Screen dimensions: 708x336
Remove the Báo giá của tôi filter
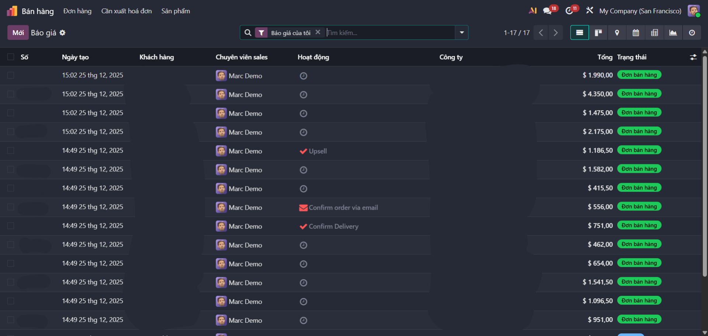[x=318, y=32]
